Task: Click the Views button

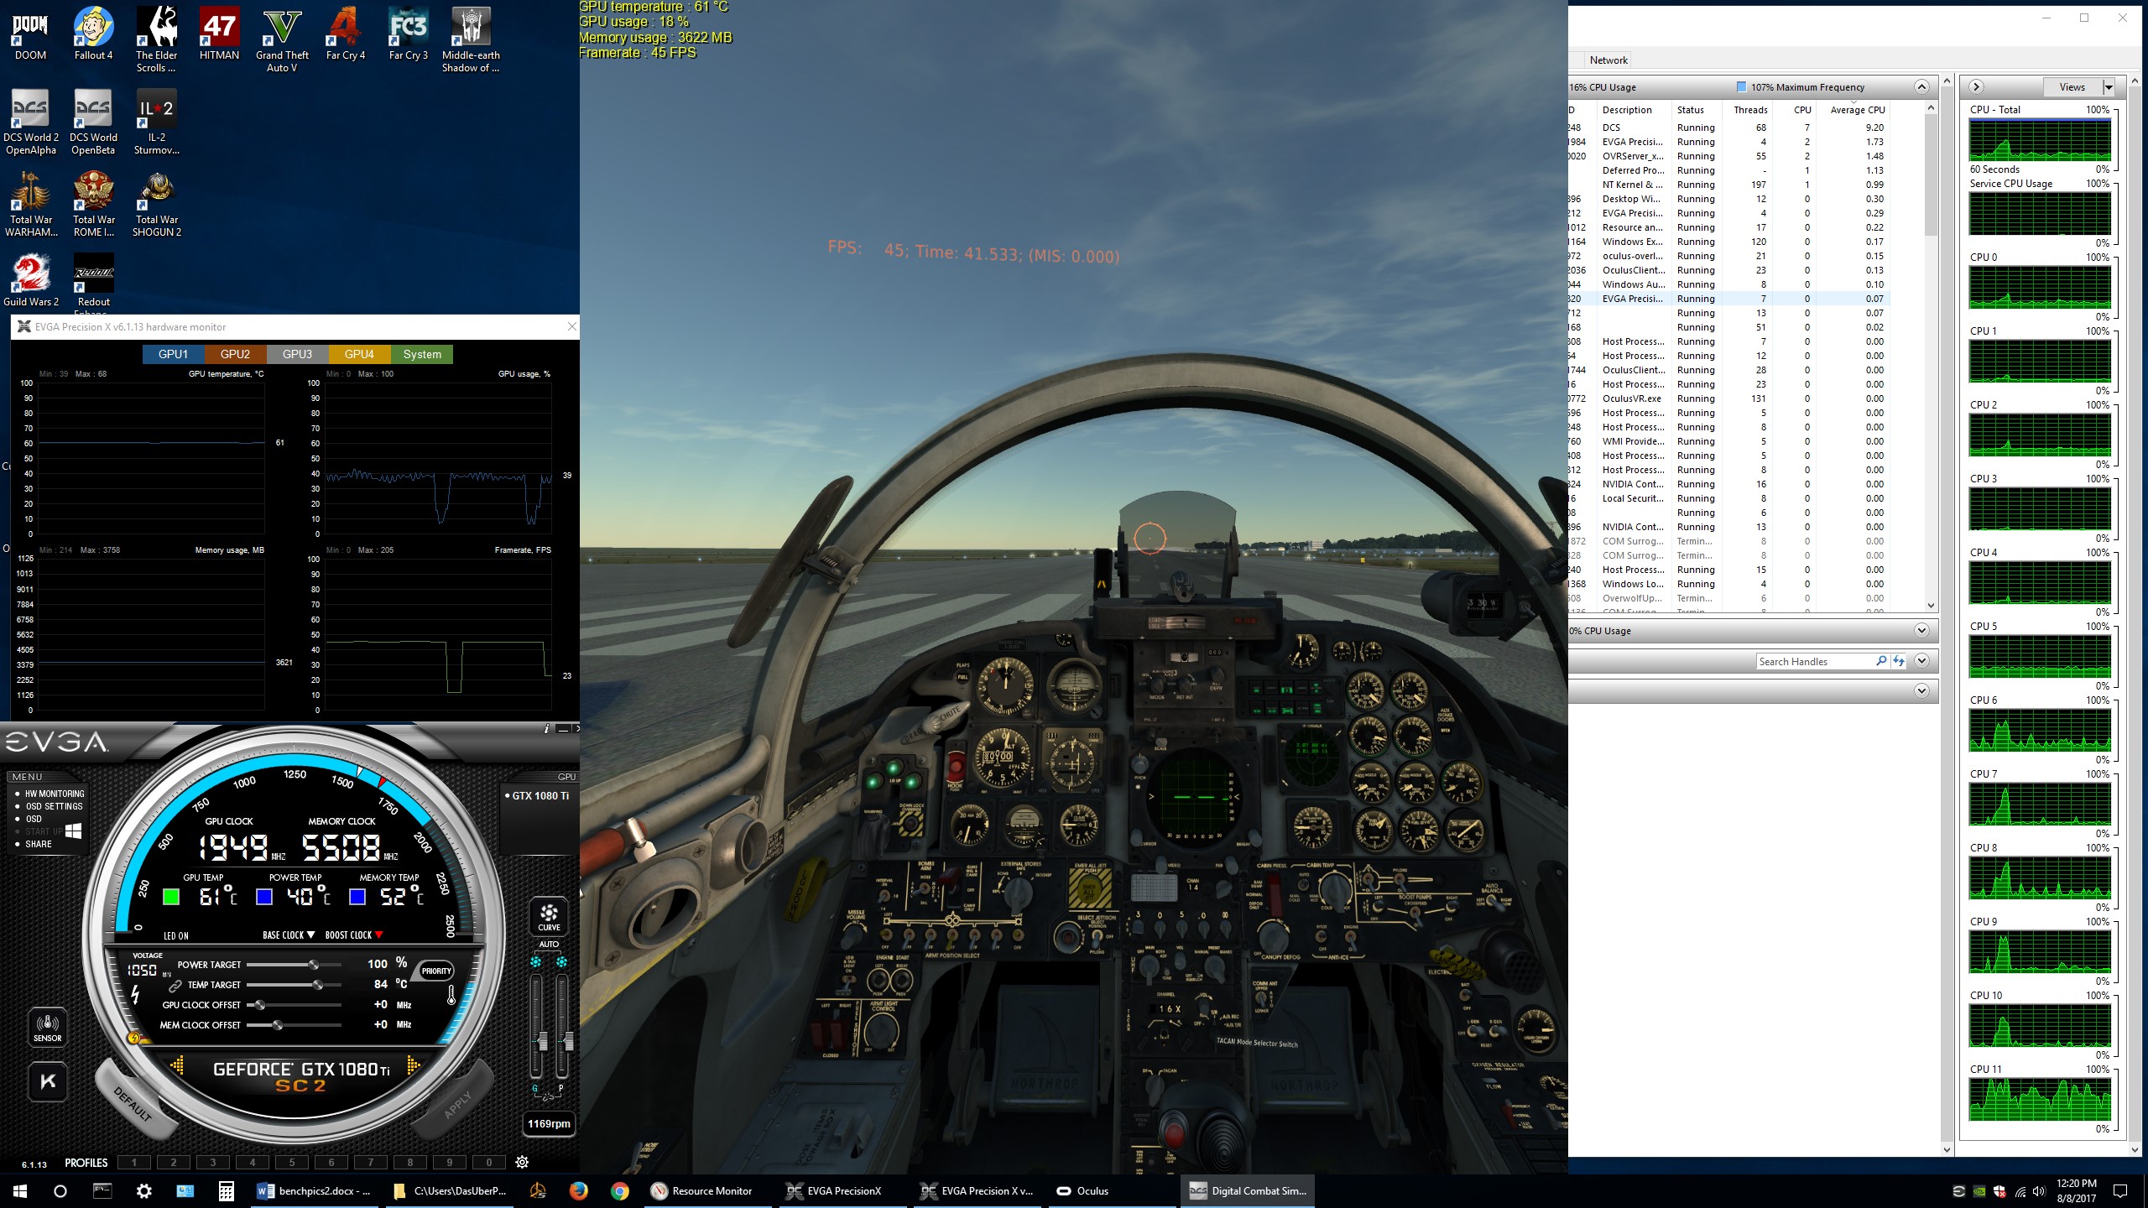Action: tap(2072, 87)
